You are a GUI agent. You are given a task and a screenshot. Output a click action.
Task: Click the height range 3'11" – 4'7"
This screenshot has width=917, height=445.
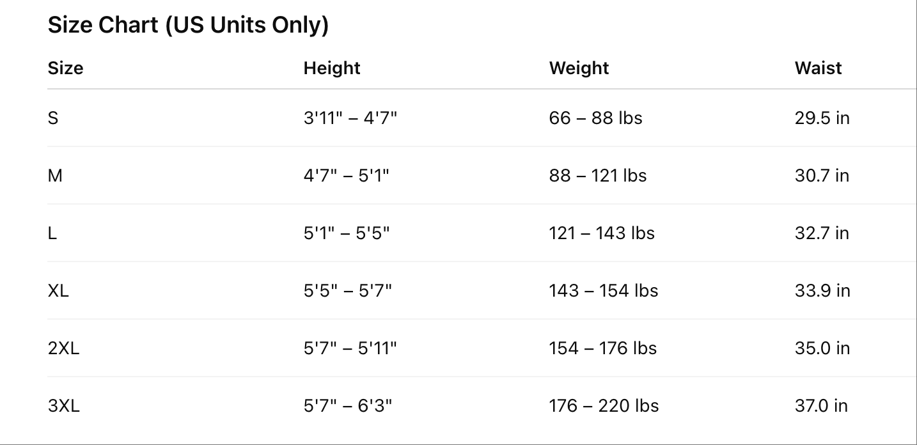[x=350, y=118]
